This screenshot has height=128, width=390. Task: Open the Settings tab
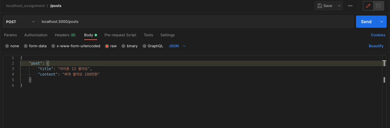coord(167,35)
